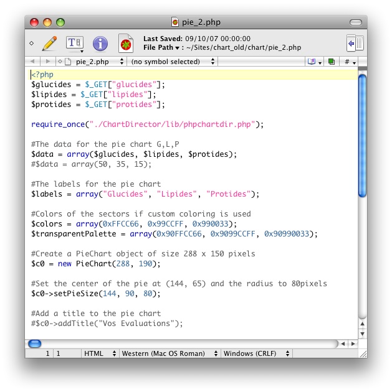Click the toolbar toggle pill button

[356, 22]
